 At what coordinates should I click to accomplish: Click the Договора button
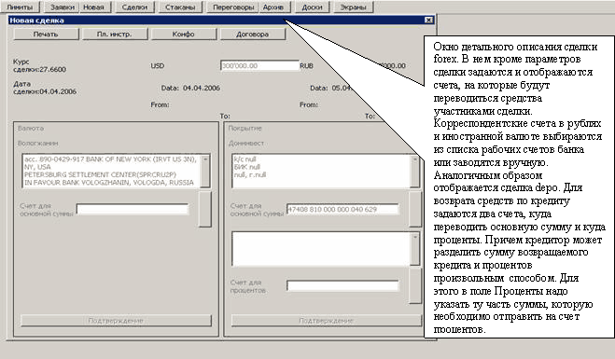point(253,35)
